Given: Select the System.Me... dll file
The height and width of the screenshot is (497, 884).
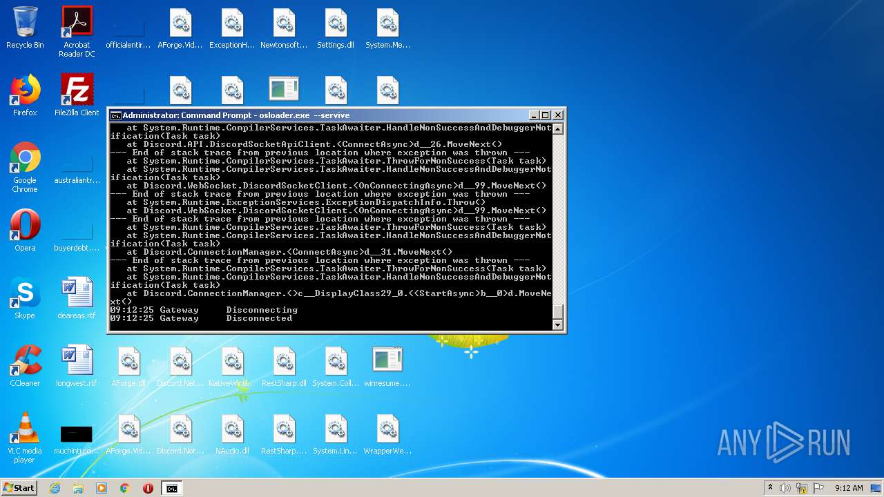Looking at the screenshot, I should click(387, 29).
